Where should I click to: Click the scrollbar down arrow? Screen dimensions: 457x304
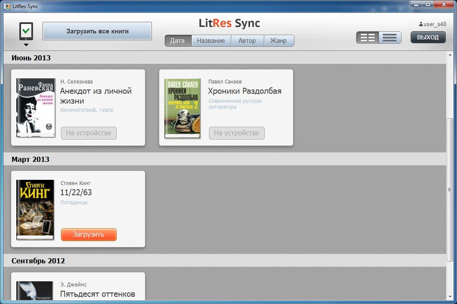click(450, 297)
